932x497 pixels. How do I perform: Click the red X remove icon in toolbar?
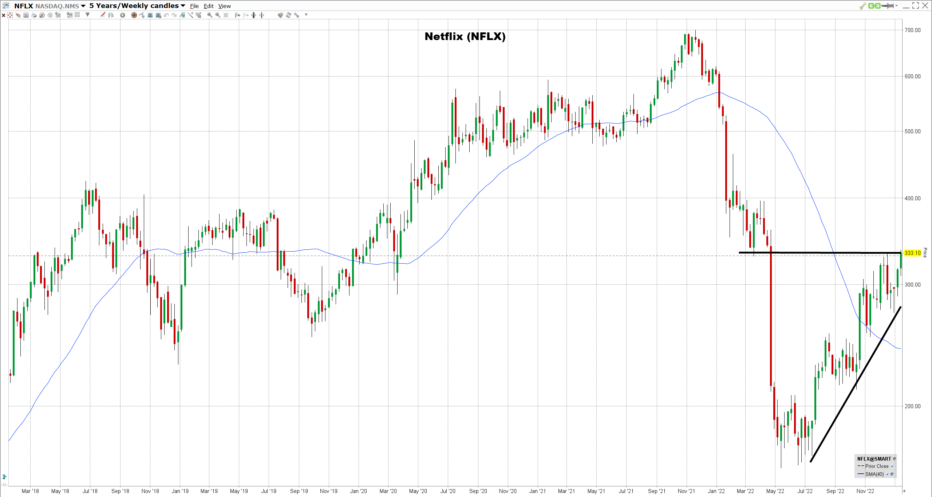coord(4,15)
